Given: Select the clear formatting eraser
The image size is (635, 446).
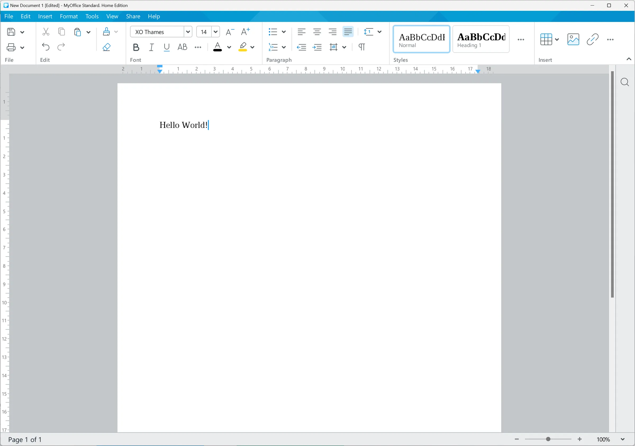Looking at the screenshot, I should 107,47.
